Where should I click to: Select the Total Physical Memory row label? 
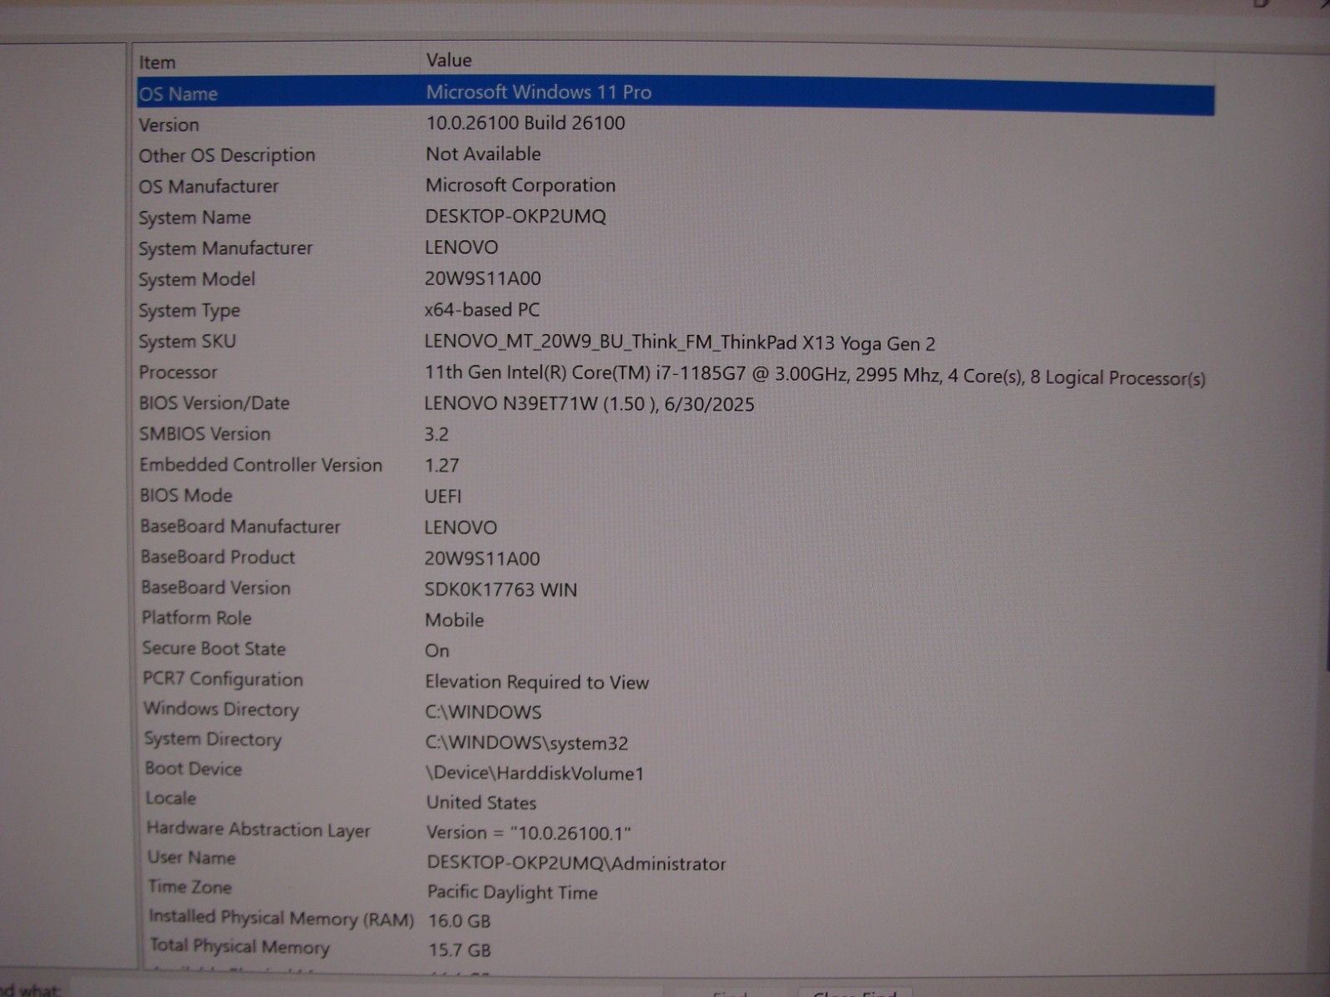pyautogui.click(x=240, y=946)
